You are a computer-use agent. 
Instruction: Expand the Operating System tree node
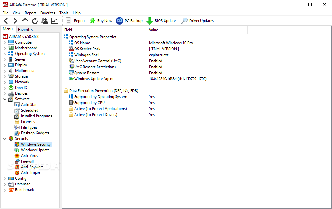click(x=5, y=54)
